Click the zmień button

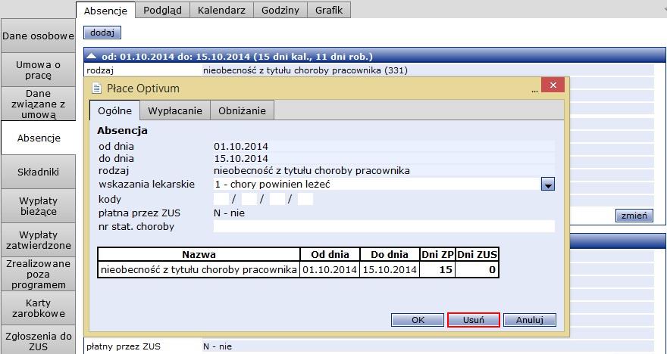click(634, 216)
